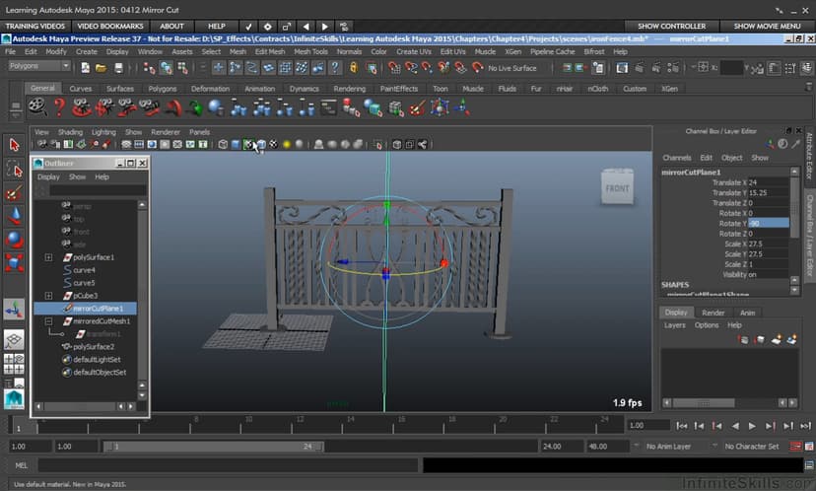
Task: Select curve4 in Outliner
Action: tap(85, 270)
